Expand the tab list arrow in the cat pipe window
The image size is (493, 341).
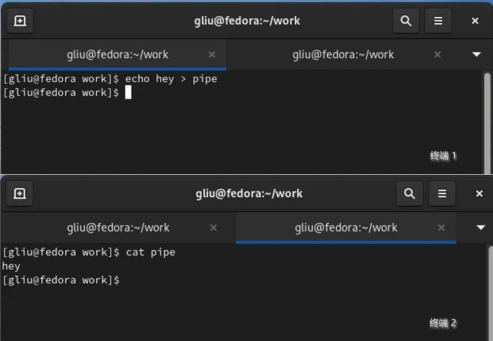481,228
